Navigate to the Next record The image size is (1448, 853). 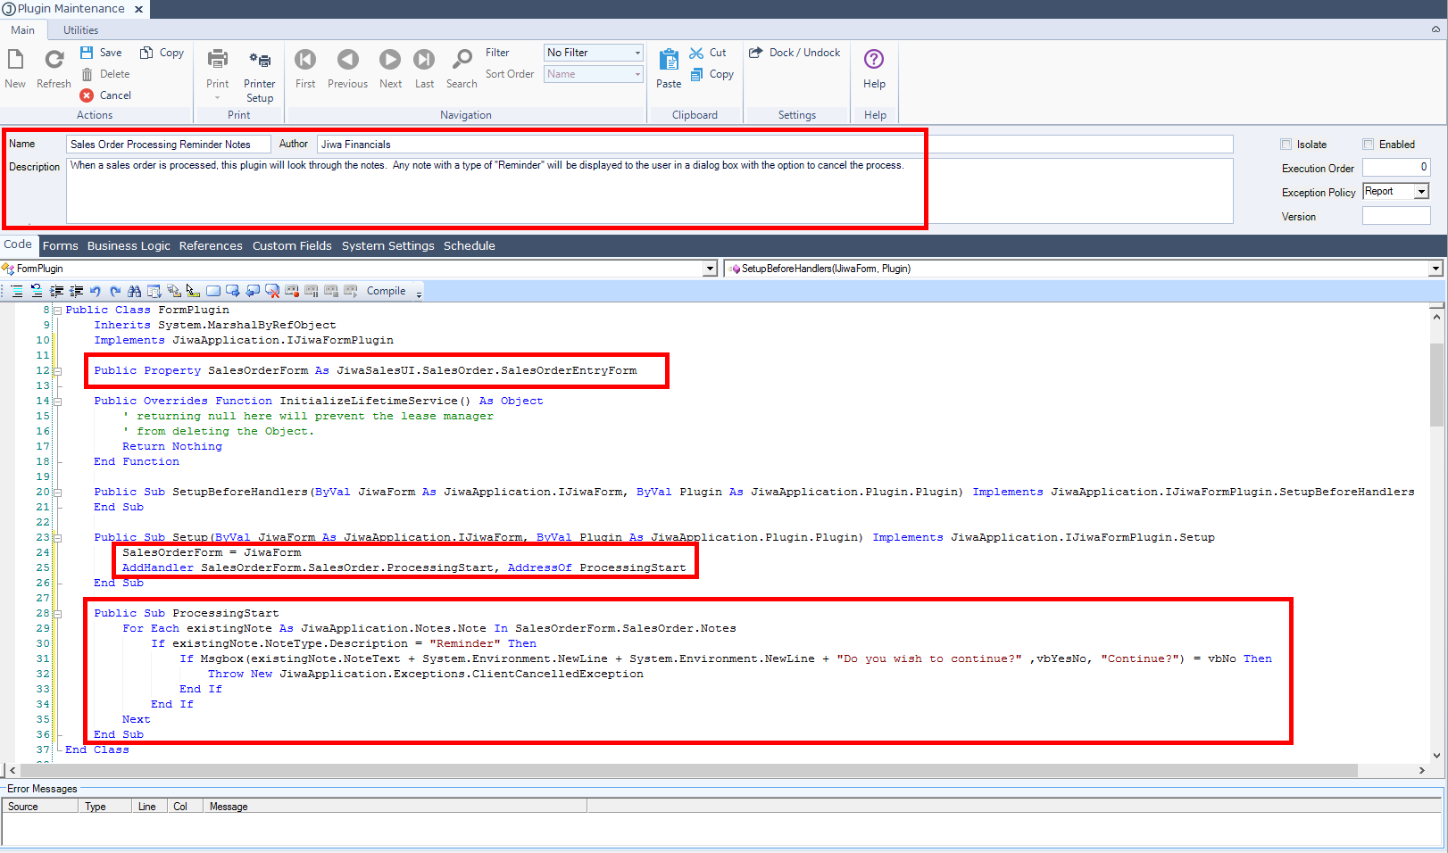coord(390,60)
